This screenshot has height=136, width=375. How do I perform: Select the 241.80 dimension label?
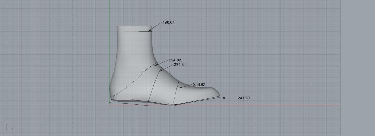tap(244, 98)
